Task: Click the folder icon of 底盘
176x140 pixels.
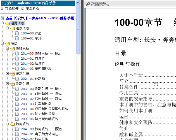Action: (x=8, y=43)
